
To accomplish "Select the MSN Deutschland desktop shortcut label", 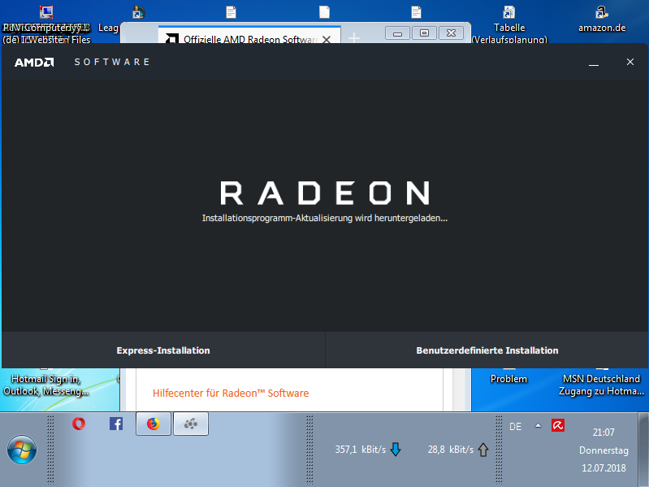I will click(x=601, y=385).
